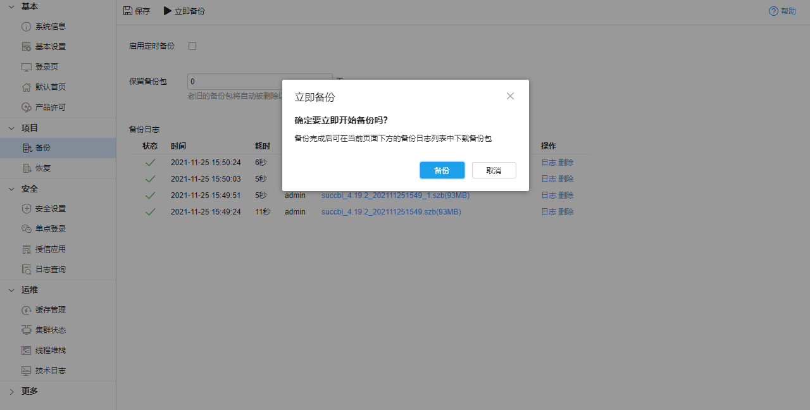810x410 pixels.
Task: Close the 立即备份 dialog with X
Action: tap(510, 96)
